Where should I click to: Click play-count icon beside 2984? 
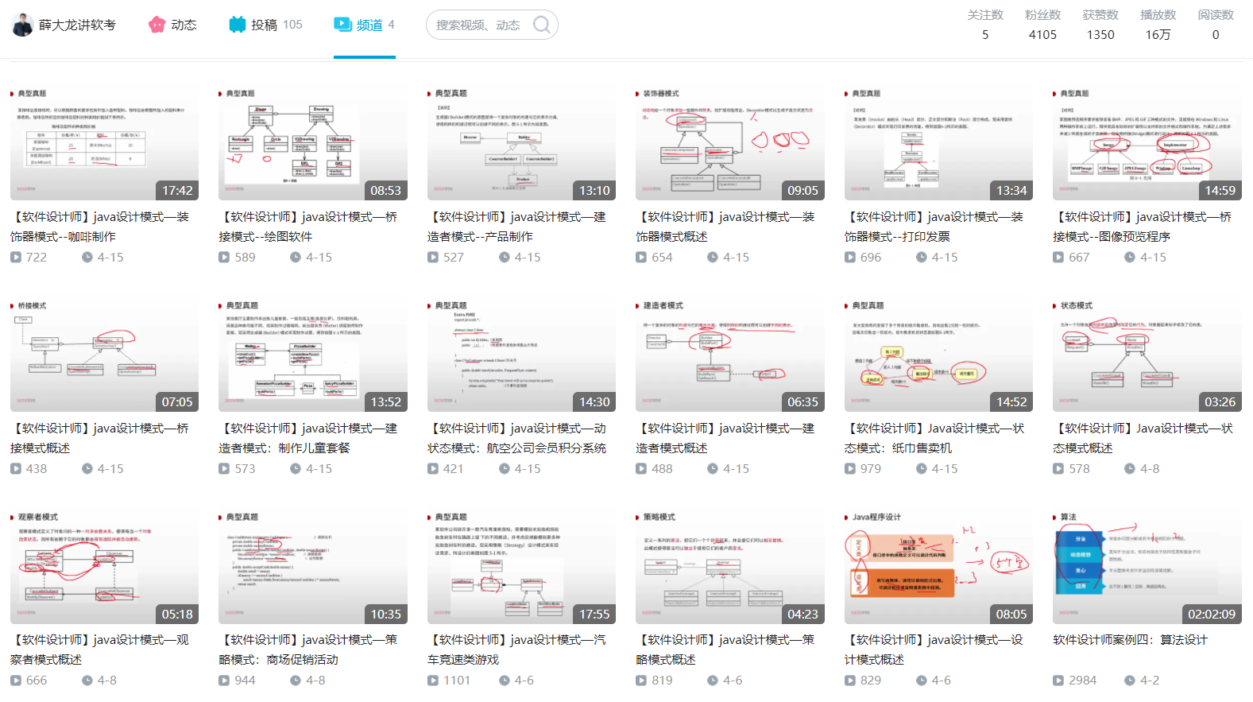1058,681
